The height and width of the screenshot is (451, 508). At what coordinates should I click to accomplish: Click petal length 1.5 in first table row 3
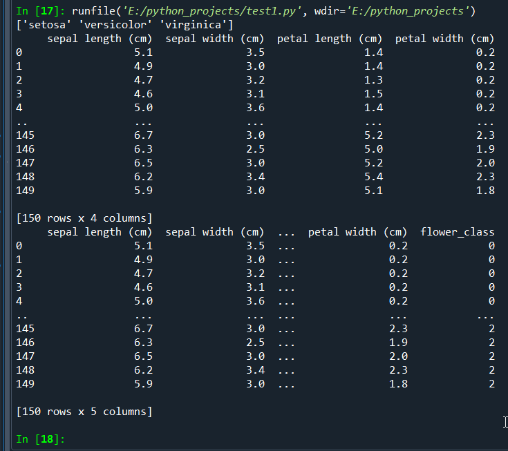pos(373,94)
